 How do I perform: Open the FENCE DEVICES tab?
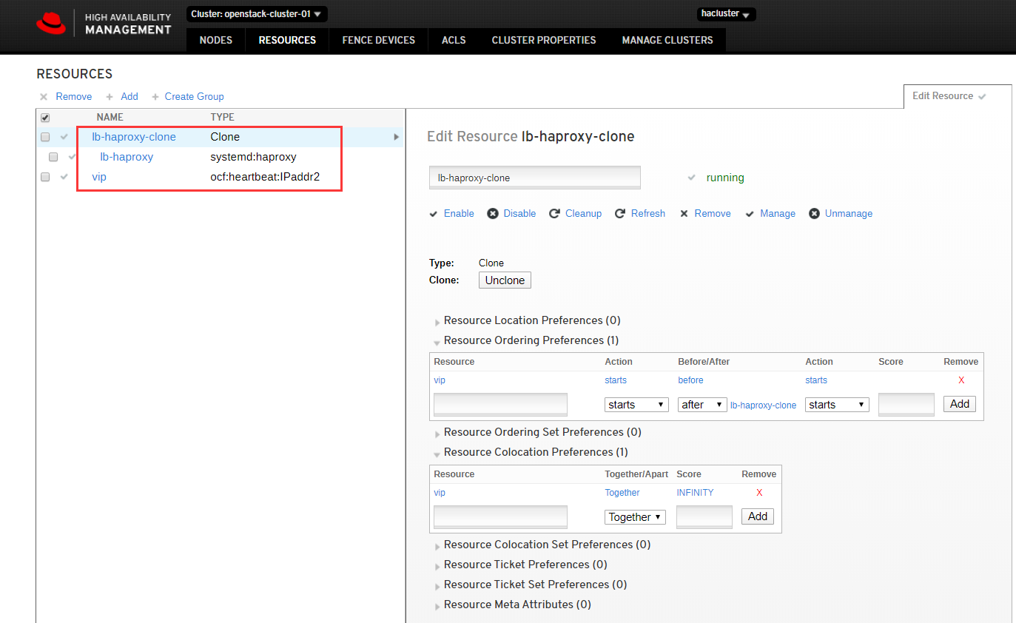click(x=378, y=40)
